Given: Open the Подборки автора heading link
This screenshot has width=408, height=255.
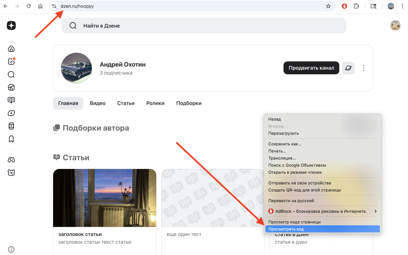Looking at the screenshot, I should [96, 128].
